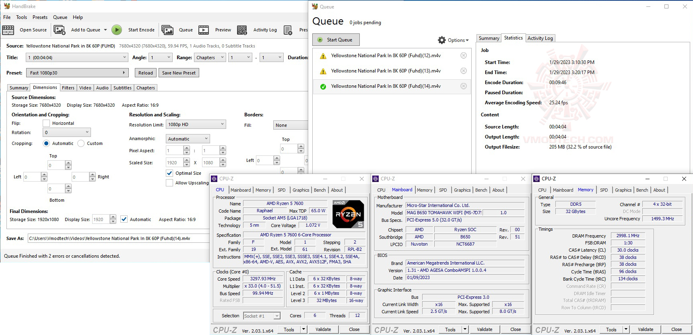This screenshot has height=335, width=693.
Task: Click the play icon on Start Queue
Action: [x=320, y=40]
